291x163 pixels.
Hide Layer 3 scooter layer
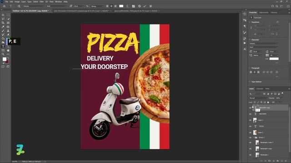[250, 120]
